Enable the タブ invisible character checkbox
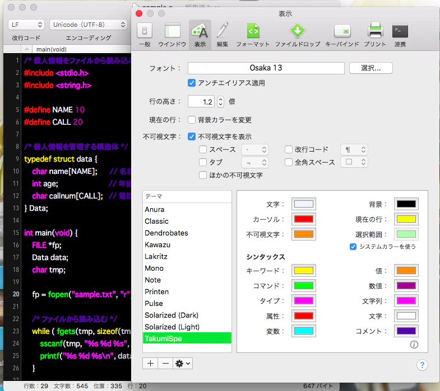The width and height of the screenshot is (440, 391). pos(203,162)
